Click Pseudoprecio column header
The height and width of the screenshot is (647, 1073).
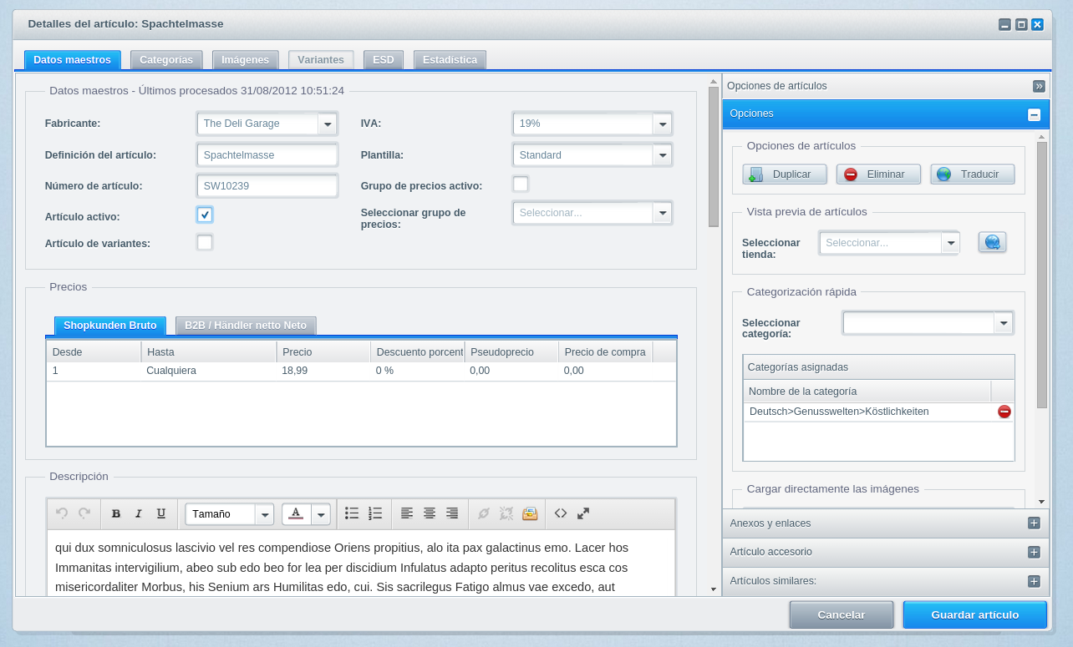tap(511, 352)
